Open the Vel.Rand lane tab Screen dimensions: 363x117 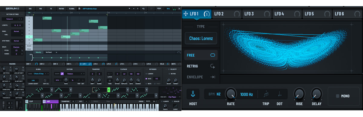(49, 52)
